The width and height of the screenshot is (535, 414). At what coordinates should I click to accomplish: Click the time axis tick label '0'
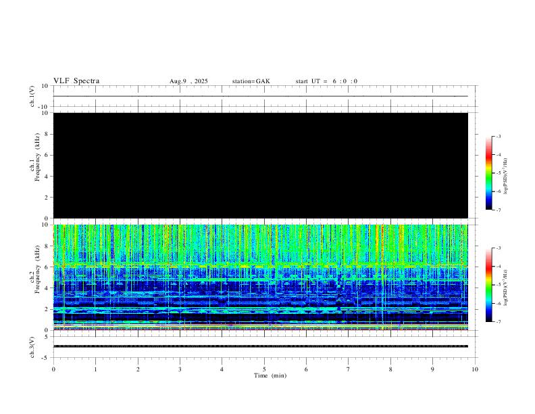(53, 369)
